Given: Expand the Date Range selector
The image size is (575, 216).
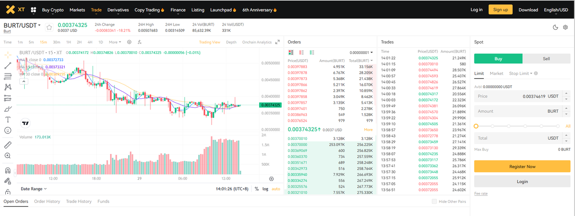Looking at the screenshot, I should point(34,189).
